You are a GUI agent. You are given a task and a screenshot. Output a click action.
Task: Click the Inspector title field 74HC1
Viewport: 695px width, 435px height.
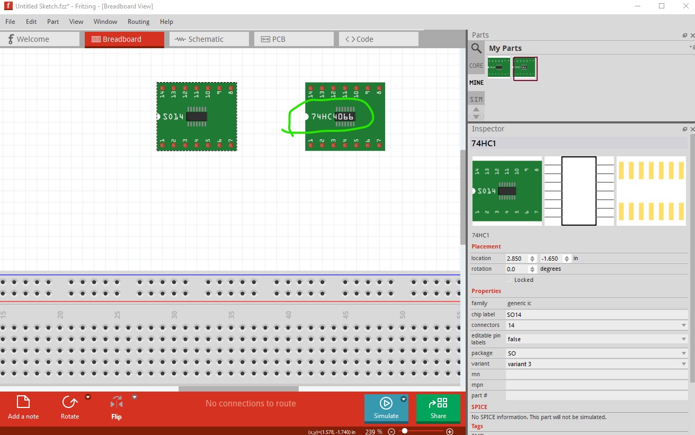tap(579, 143)
